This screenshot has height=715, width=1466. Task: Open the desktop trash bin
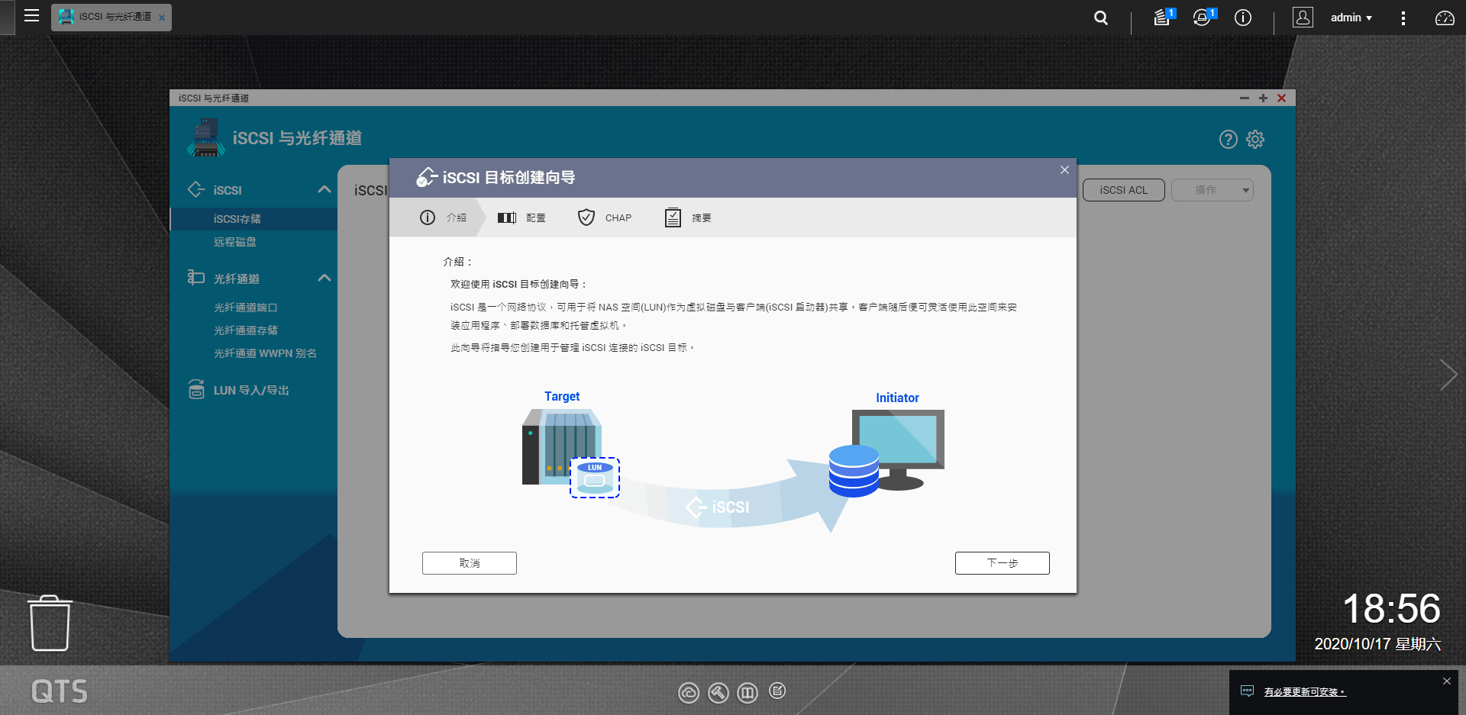click(50, 623)
